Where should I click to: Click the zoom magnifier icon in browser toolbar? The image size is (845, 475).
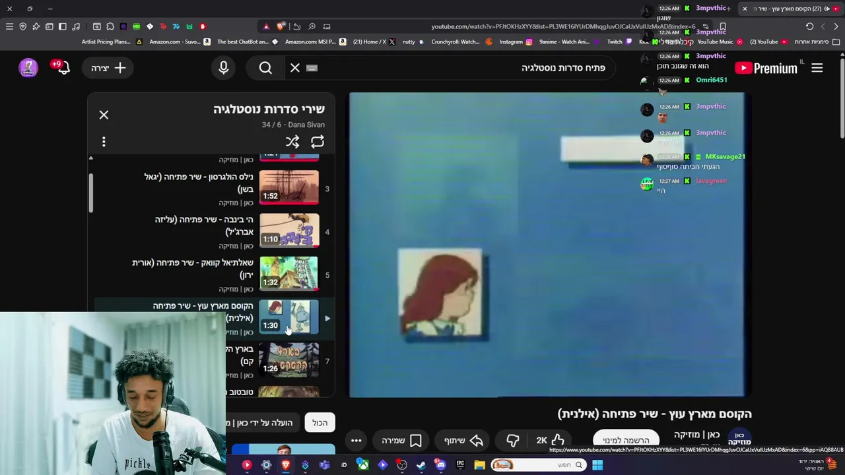click(x=312, y=26)
